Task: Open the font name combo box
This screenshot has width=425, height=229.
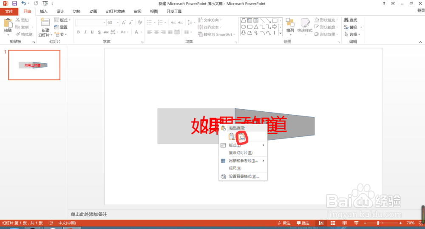Action: [91, 23]
